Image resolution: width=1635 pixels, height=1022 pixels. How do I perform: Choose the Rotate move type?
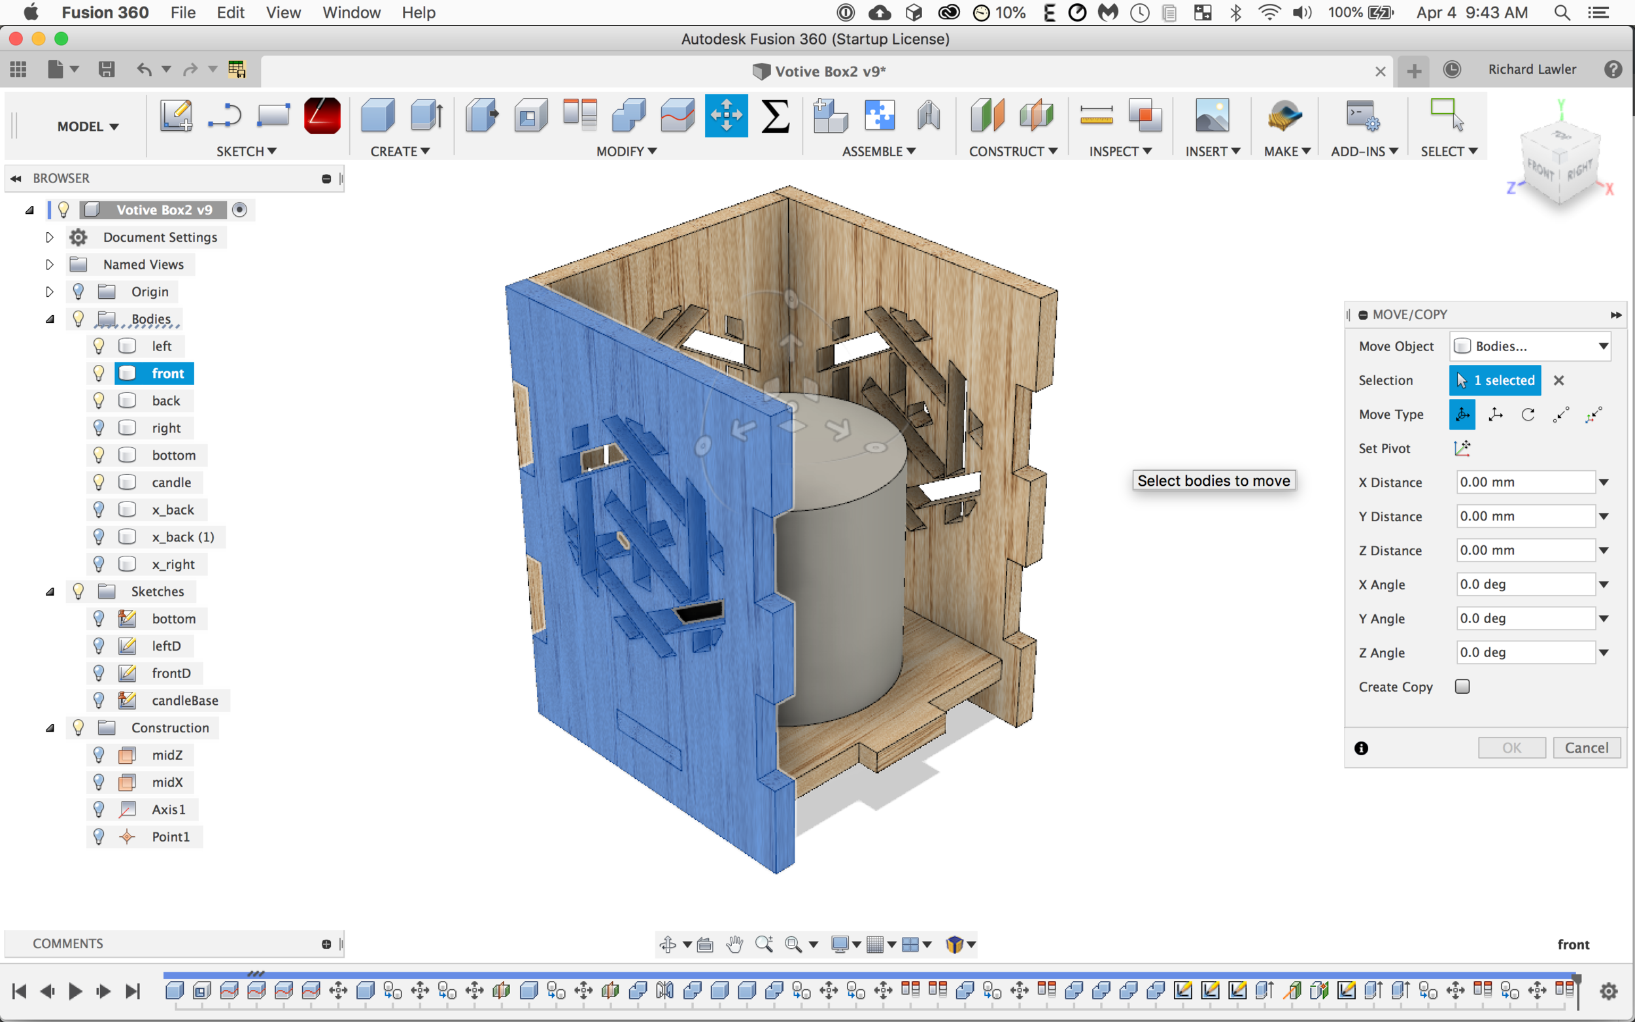point(1528,415)
